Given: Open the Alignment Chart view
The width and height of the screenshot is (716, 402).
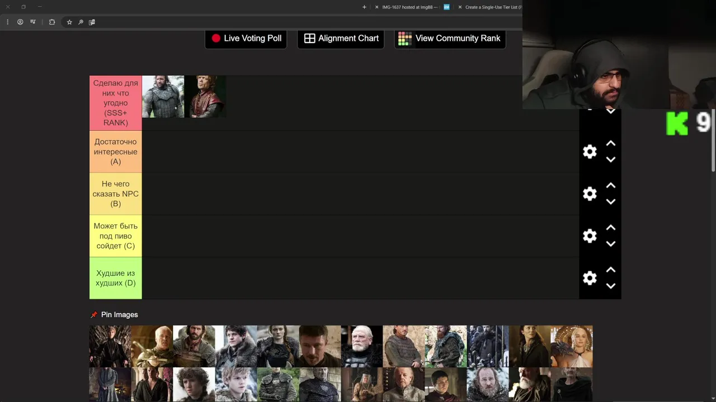Looking at the screenshot, I should tap(341, 39).
